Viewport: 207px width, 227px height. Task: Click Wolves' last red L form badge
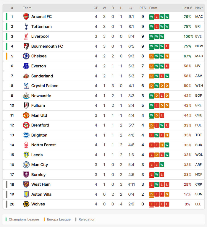click(x=167, y=204)
